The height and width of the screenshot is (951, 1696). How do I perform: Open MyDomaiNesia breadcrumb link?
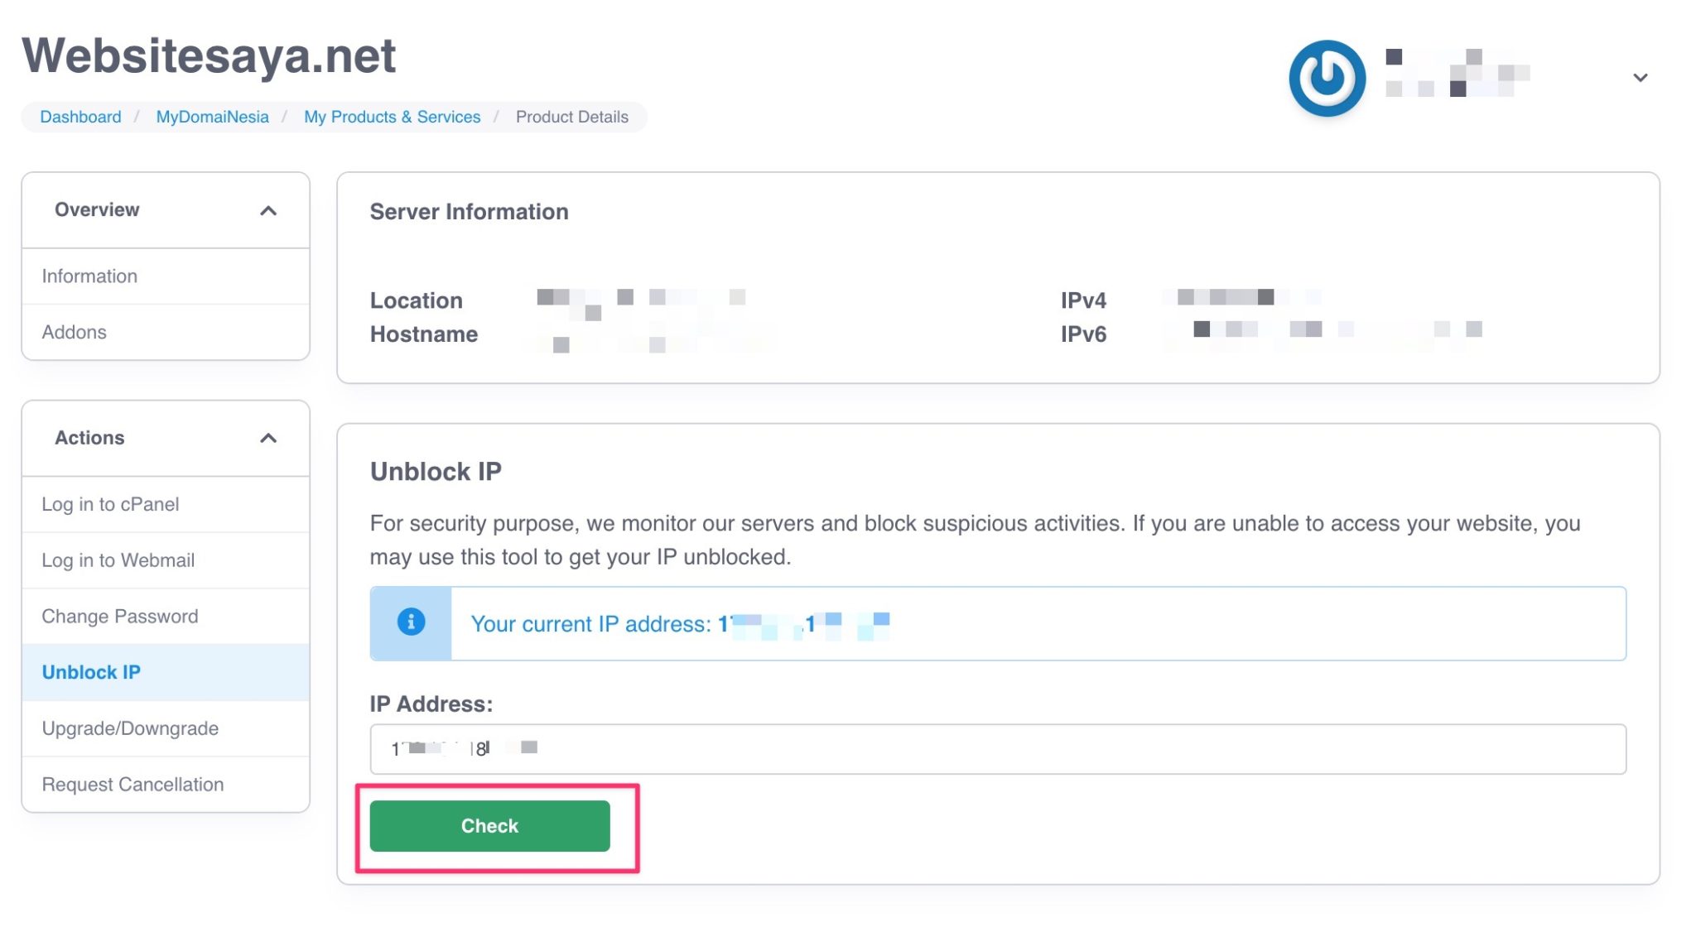tap(212, 117)
